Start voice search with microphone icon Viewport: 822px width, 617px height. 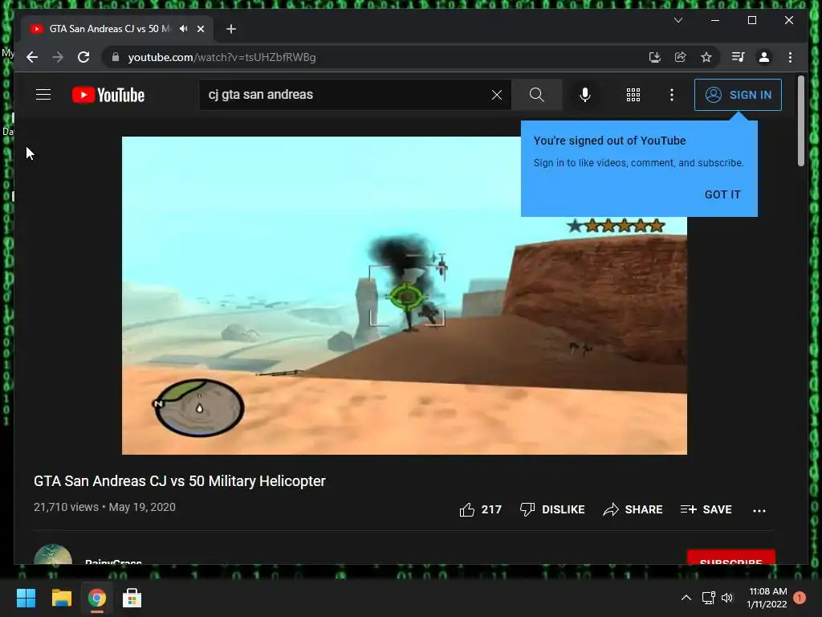[x=585, y=95]
